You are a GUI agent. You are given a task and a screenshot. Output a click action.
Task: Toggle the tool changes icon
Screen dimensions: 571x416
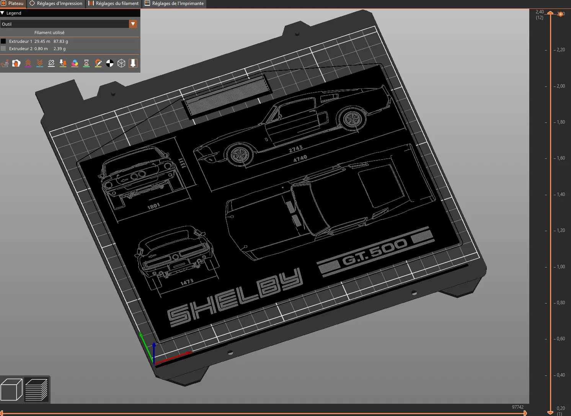click(x=63, y=63)
